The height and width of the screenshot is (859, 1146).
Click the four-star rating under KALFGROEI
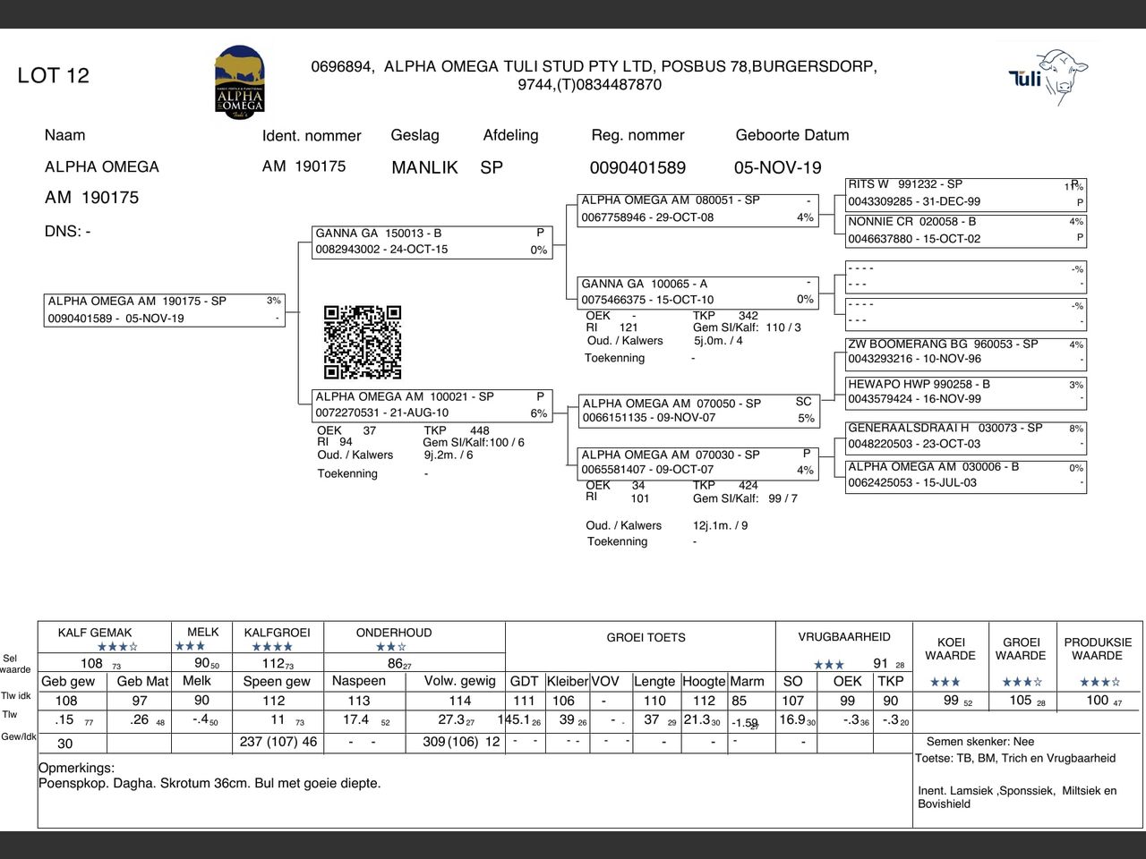[x=272, y=647]
